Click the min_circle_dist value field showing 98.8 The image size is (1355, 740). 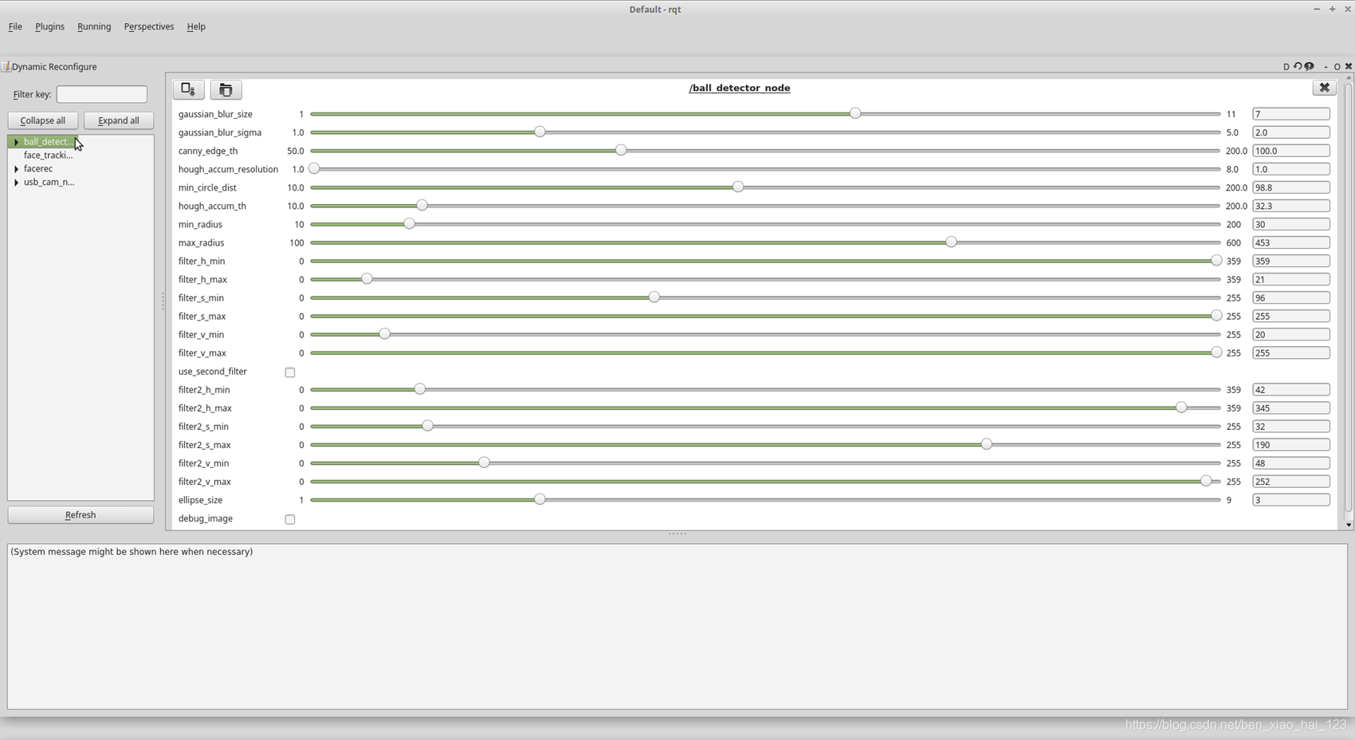point(1291,187)
